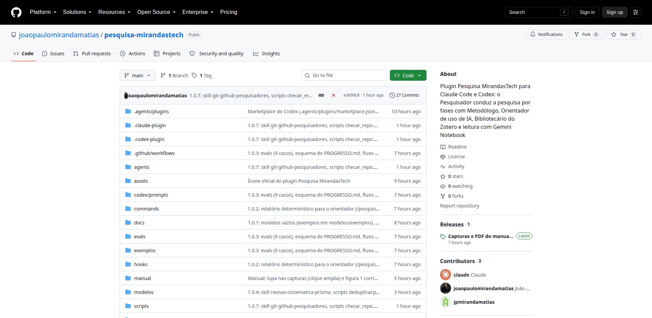Go to the Pricing page

[x=229, y=12]
